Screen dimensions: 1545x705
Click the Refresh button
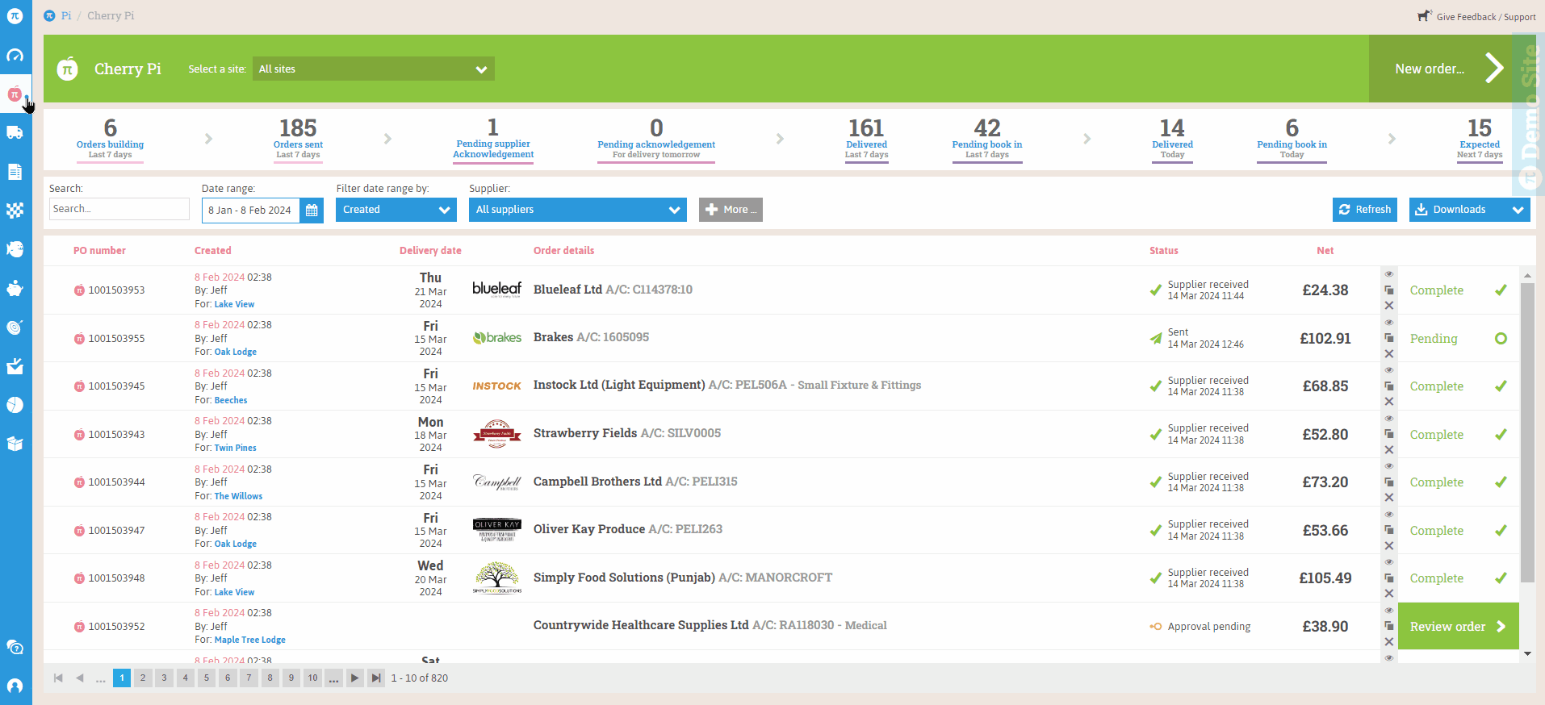pyautogui.click(x=1365, y=210)
